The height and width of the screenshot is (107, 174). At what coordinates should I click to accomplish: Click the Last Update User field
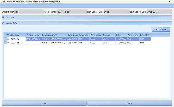pyautogui.click(x=116, y=12)
